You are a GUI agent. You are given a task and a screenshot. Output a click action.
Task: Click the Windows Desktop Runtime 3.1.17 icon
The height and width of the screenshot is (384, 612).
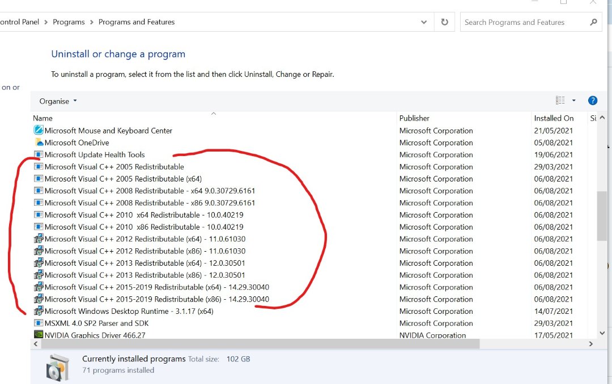click(39, 311)
